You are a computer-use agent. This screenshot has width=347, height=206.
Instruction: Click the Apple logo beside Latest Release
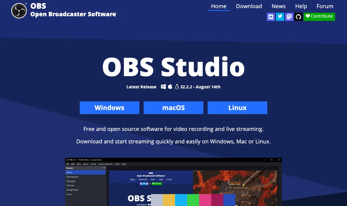click(x=170, y=87)
